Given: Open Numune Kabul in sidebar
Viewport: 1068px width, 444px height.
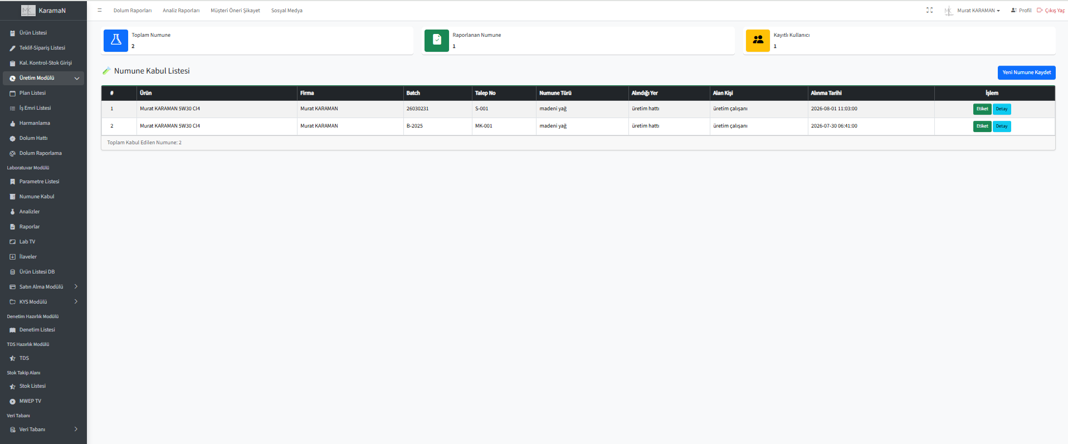Looking at the screenshot, I should (37, 197).
